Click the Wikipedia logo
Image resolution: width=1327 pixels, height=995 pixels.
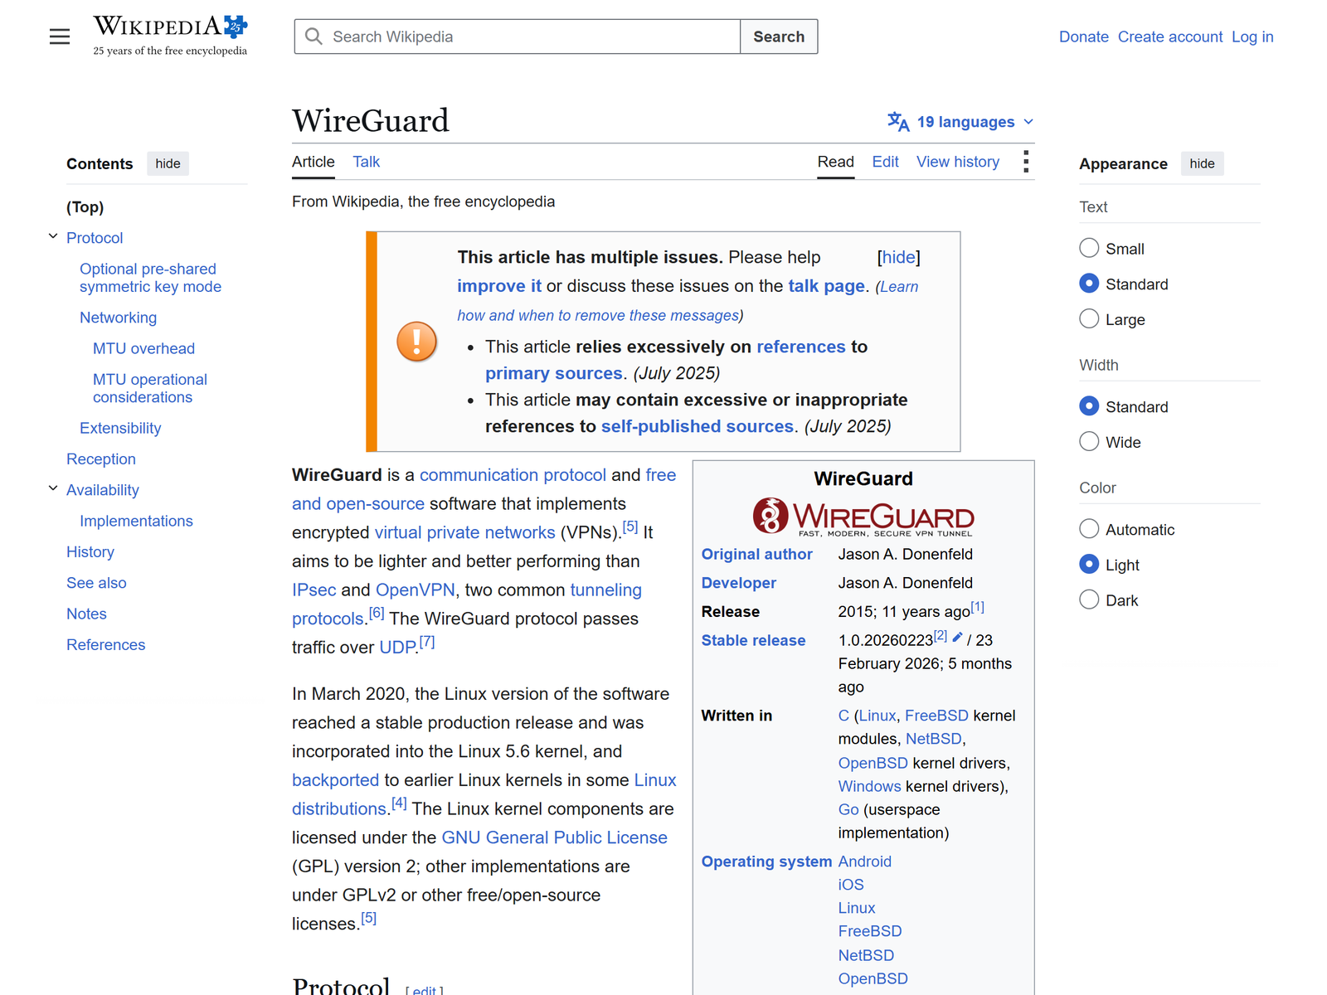tap(170, 36)
